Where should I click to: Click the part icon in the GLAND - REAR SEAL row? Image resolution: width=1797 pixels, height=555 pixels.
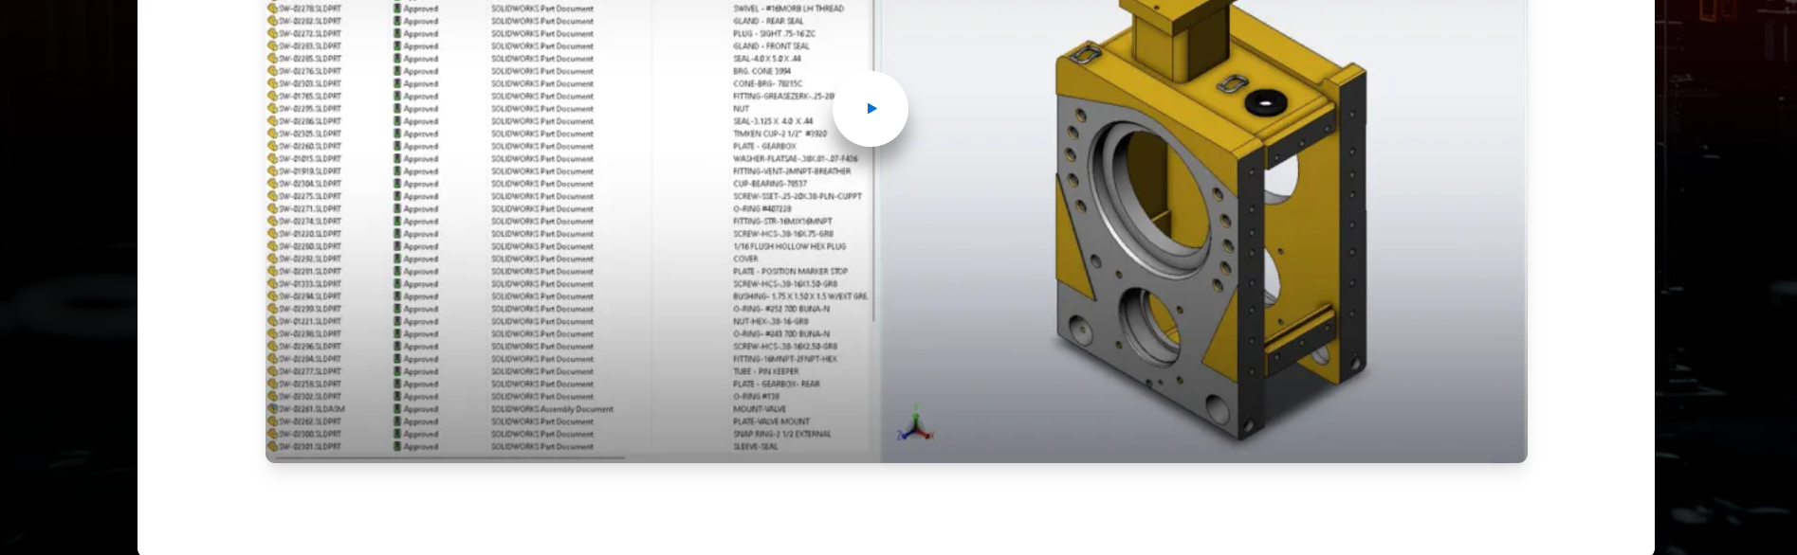[x=273, y=21]
